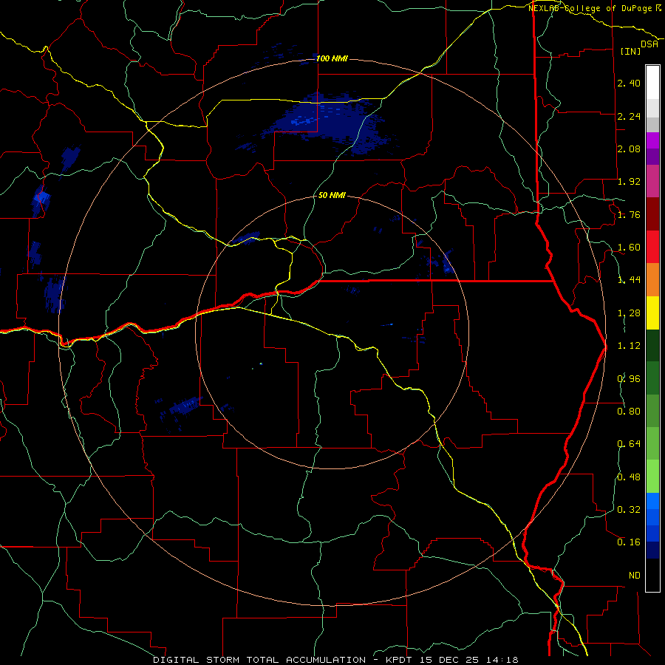Click the dark maroon color scale swatch

pyautogui.click(x=652, y=214)
